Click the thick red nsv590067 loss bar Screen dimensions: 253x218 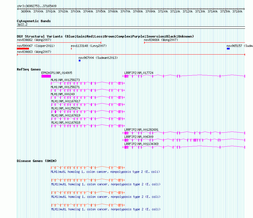tap(23, 49)
